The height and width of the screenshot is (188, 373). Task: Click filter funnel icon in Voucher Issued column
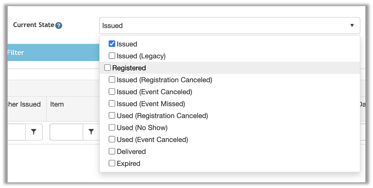[34, 132]
